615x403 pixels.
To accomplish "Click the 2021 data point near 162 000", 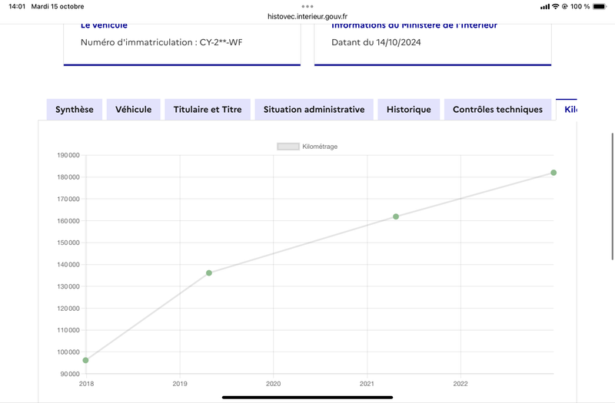I will (x=396, y=216).
